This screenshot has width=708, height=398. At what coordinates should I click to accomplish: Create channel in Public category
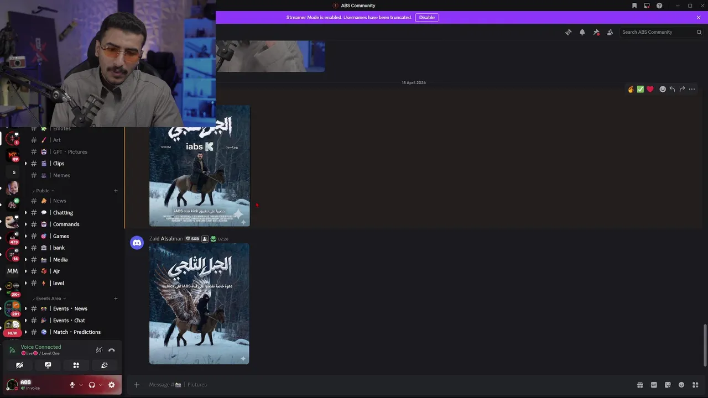point(116,191)
